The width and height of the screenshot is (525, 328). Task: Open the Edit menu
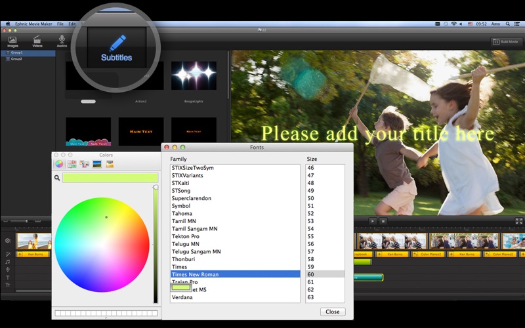(72, 24)
